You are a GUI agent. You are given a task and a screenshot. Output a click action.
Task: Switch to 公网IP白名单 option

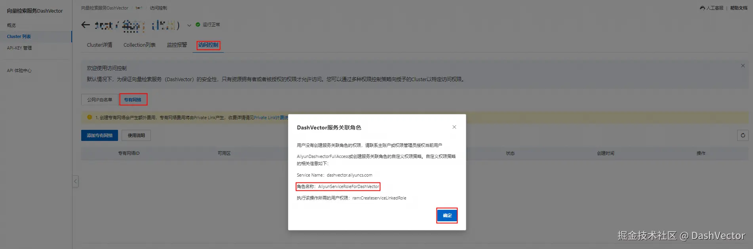[100, 100]
